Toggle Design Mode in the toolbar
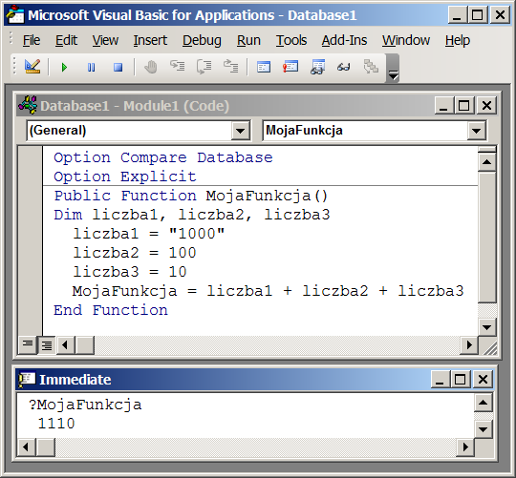Screen dimensions: 516x478 [x=32, y=67]
